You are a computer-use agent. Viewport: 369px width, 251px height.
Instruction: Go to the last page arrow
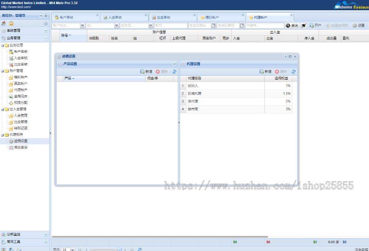point(132,250)
